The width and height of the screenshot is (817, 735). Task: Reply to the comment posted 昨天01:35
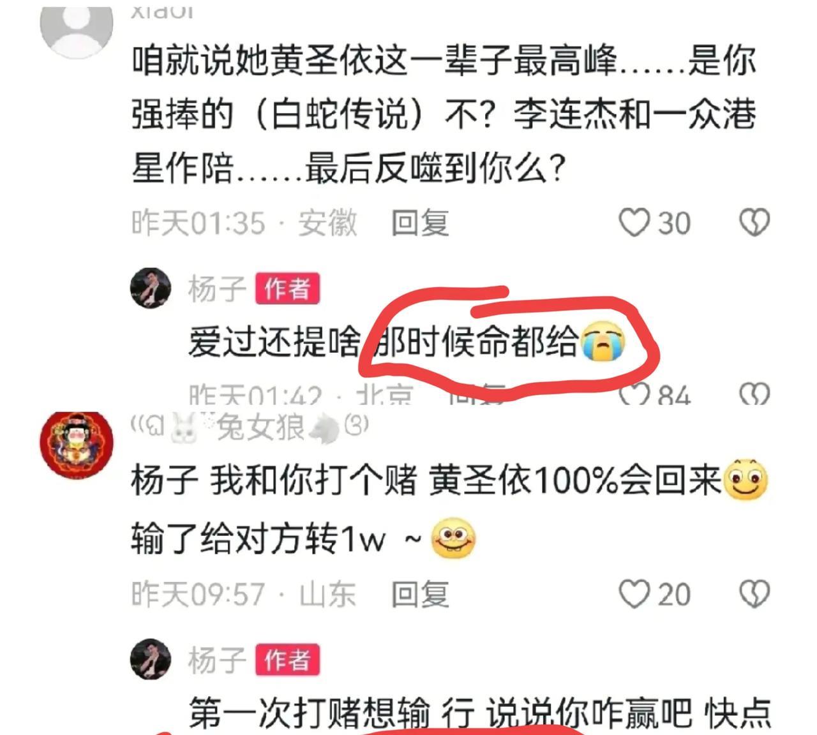tap(420, 223)
